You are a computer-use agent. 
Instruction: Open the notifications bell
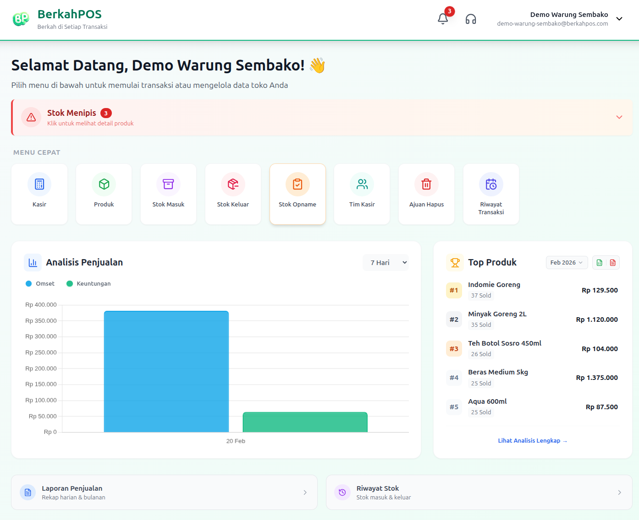click(443, 19)
